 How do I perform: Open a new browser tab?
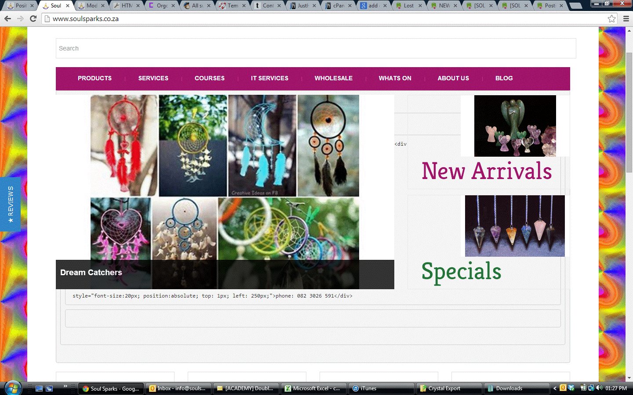tap(575, 6)
